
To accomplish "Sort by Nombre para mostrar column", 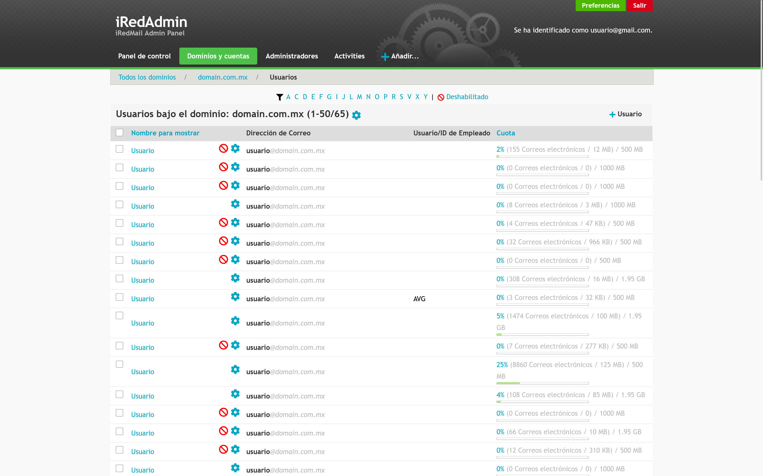I will [165, 133].
